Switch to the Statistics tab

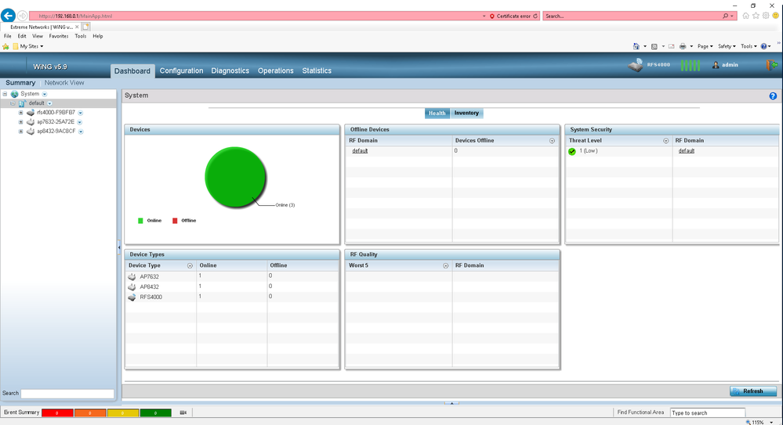[x=317, y=70]
